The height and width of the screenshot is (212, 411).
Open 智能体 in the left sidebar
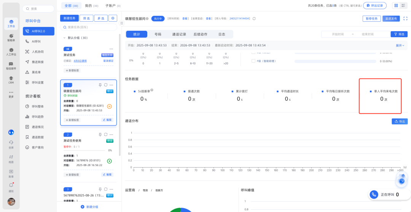(x=11, y=37)
